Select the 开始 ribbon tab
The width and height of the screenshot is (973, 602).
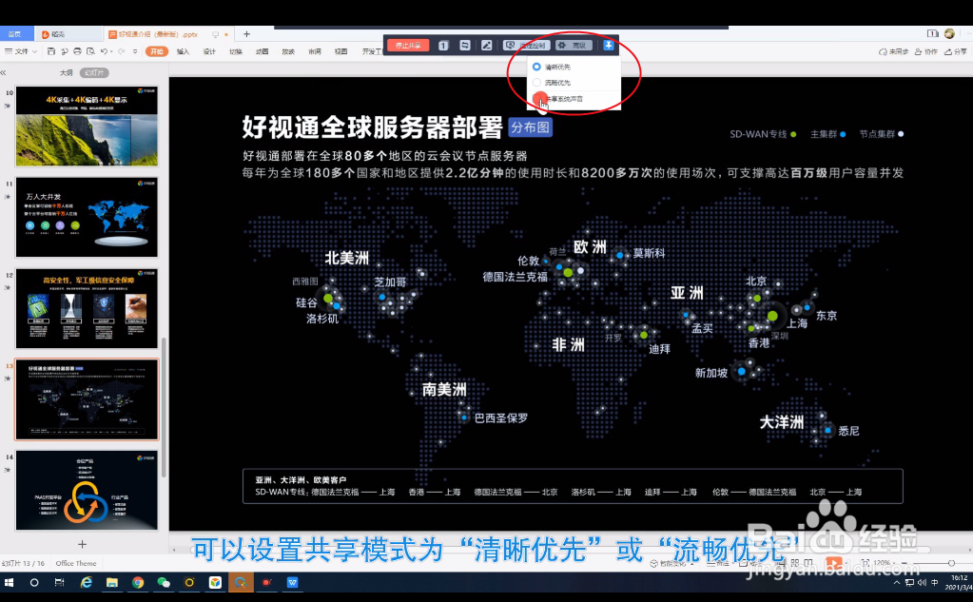click(156, 51)
